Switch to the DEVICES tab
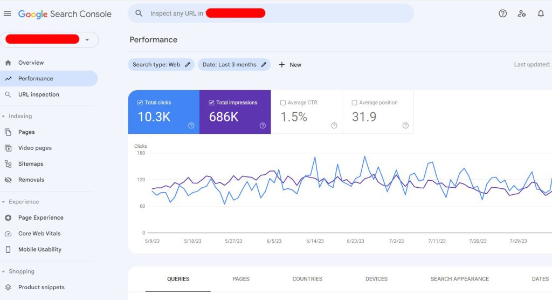552x300 pixels. tap(376, 279)
